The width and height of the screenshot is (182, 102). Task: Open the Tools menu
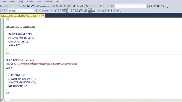coord(39,1)
